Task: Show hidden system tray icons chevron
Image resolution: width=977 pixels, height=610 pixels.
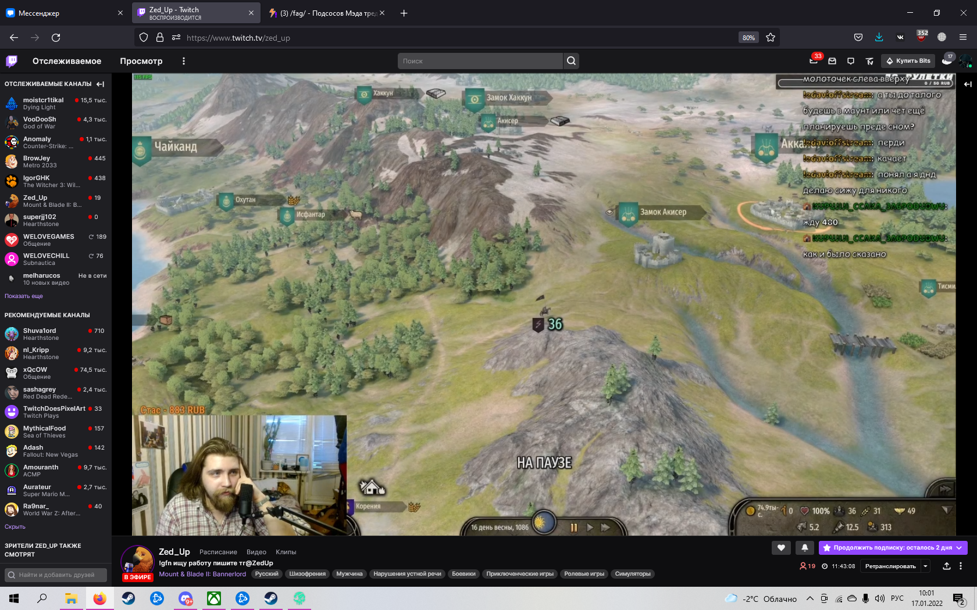Action: point(810,598)
